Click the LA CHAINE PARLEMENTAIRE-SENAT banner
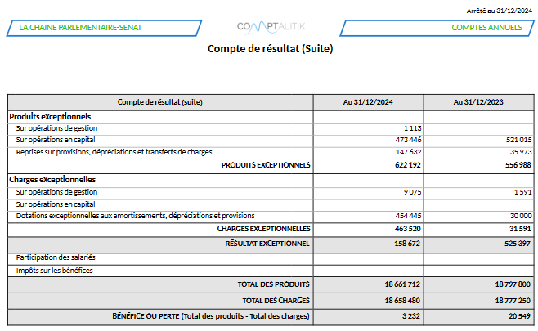Image resolution: width=538 pixels, height=331 pixels. (x=80, y=28)
